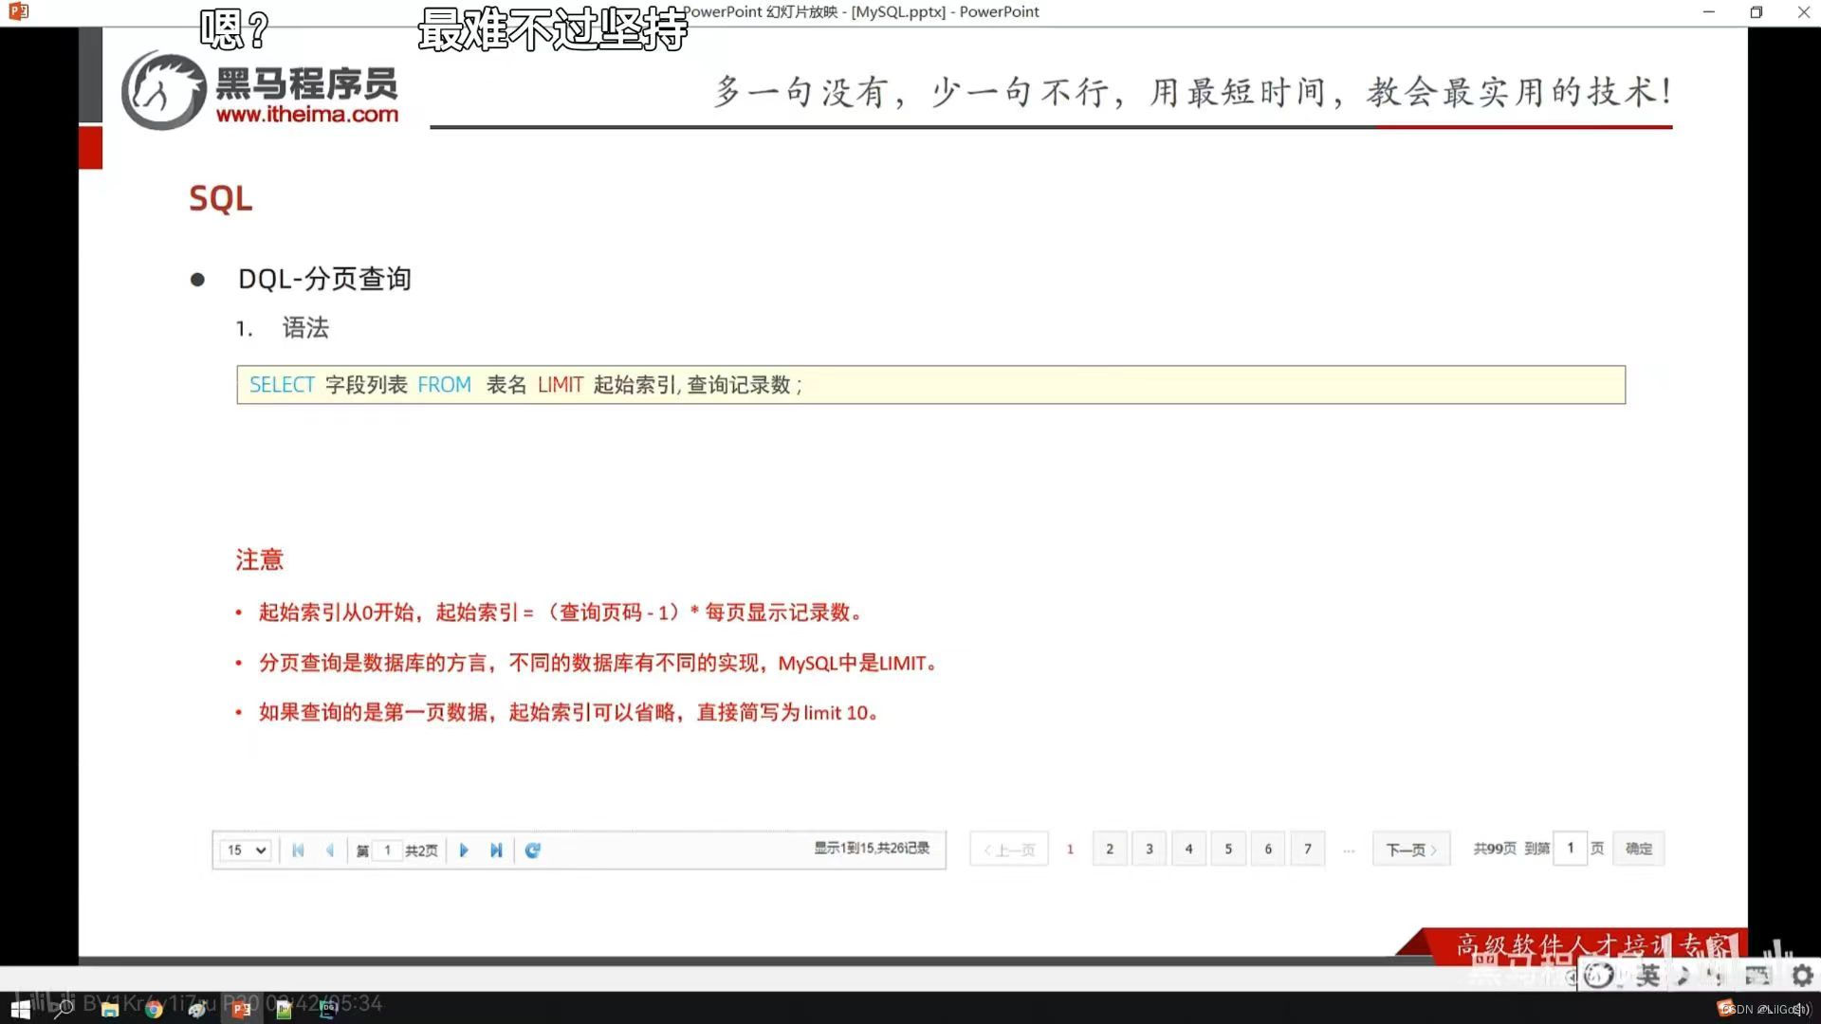This screenshot has height=1024, width=1821.
Task: Open Chrome from the taskbar
Action: (x=154, y=1010)
